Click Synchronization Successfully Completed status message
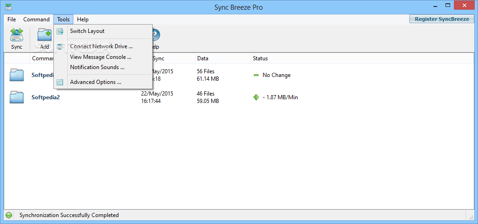478x224 pixels. (69, 216)
